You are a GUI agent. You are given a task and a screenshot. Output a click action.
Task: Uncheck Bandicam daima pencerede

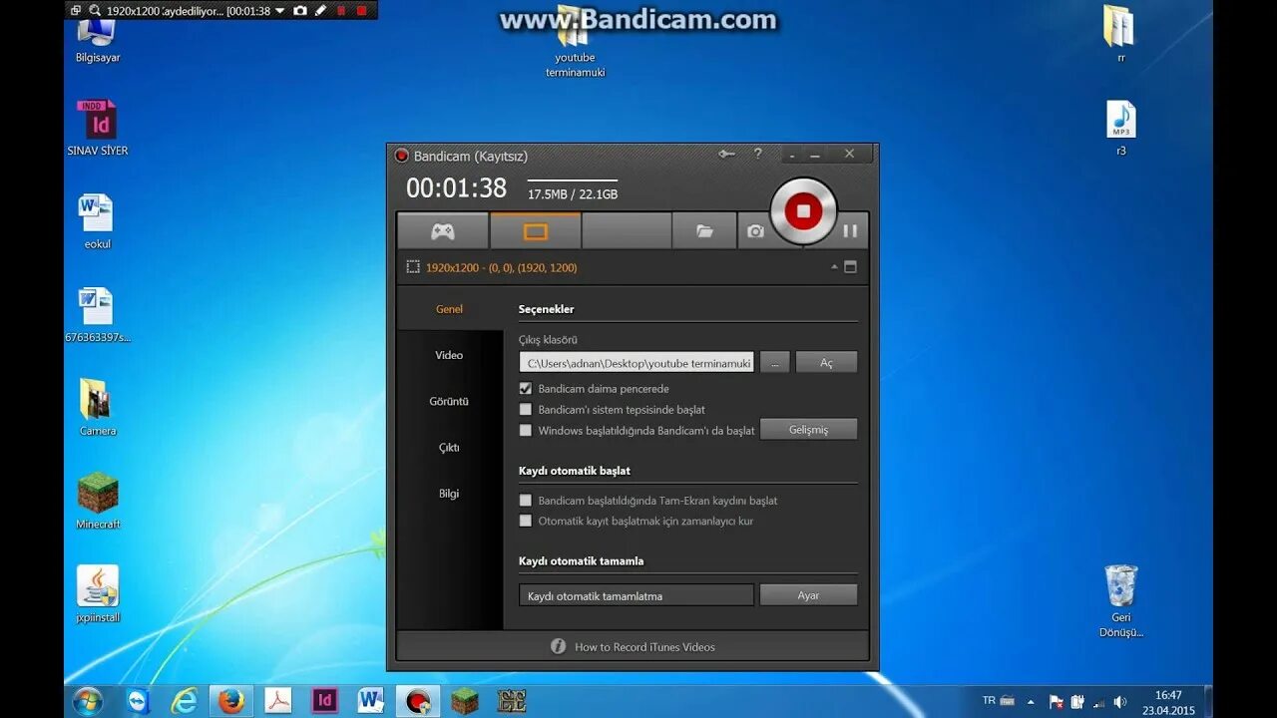(x=526, y=389)
